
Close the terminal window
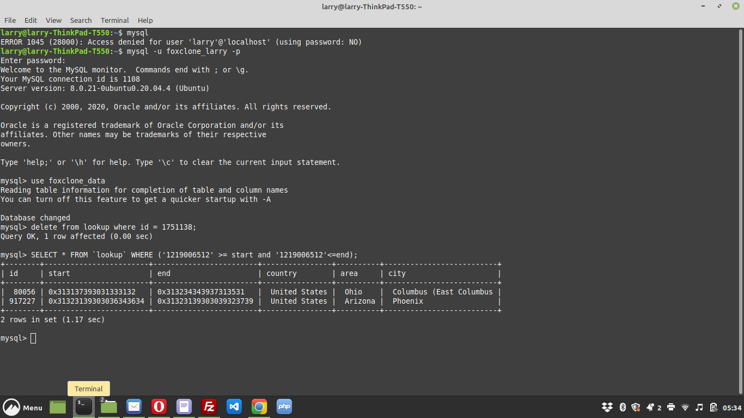tap(735, 7)
